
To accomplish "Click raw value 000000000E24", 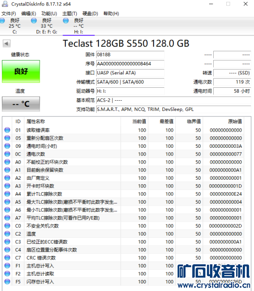I will point(226,194).
